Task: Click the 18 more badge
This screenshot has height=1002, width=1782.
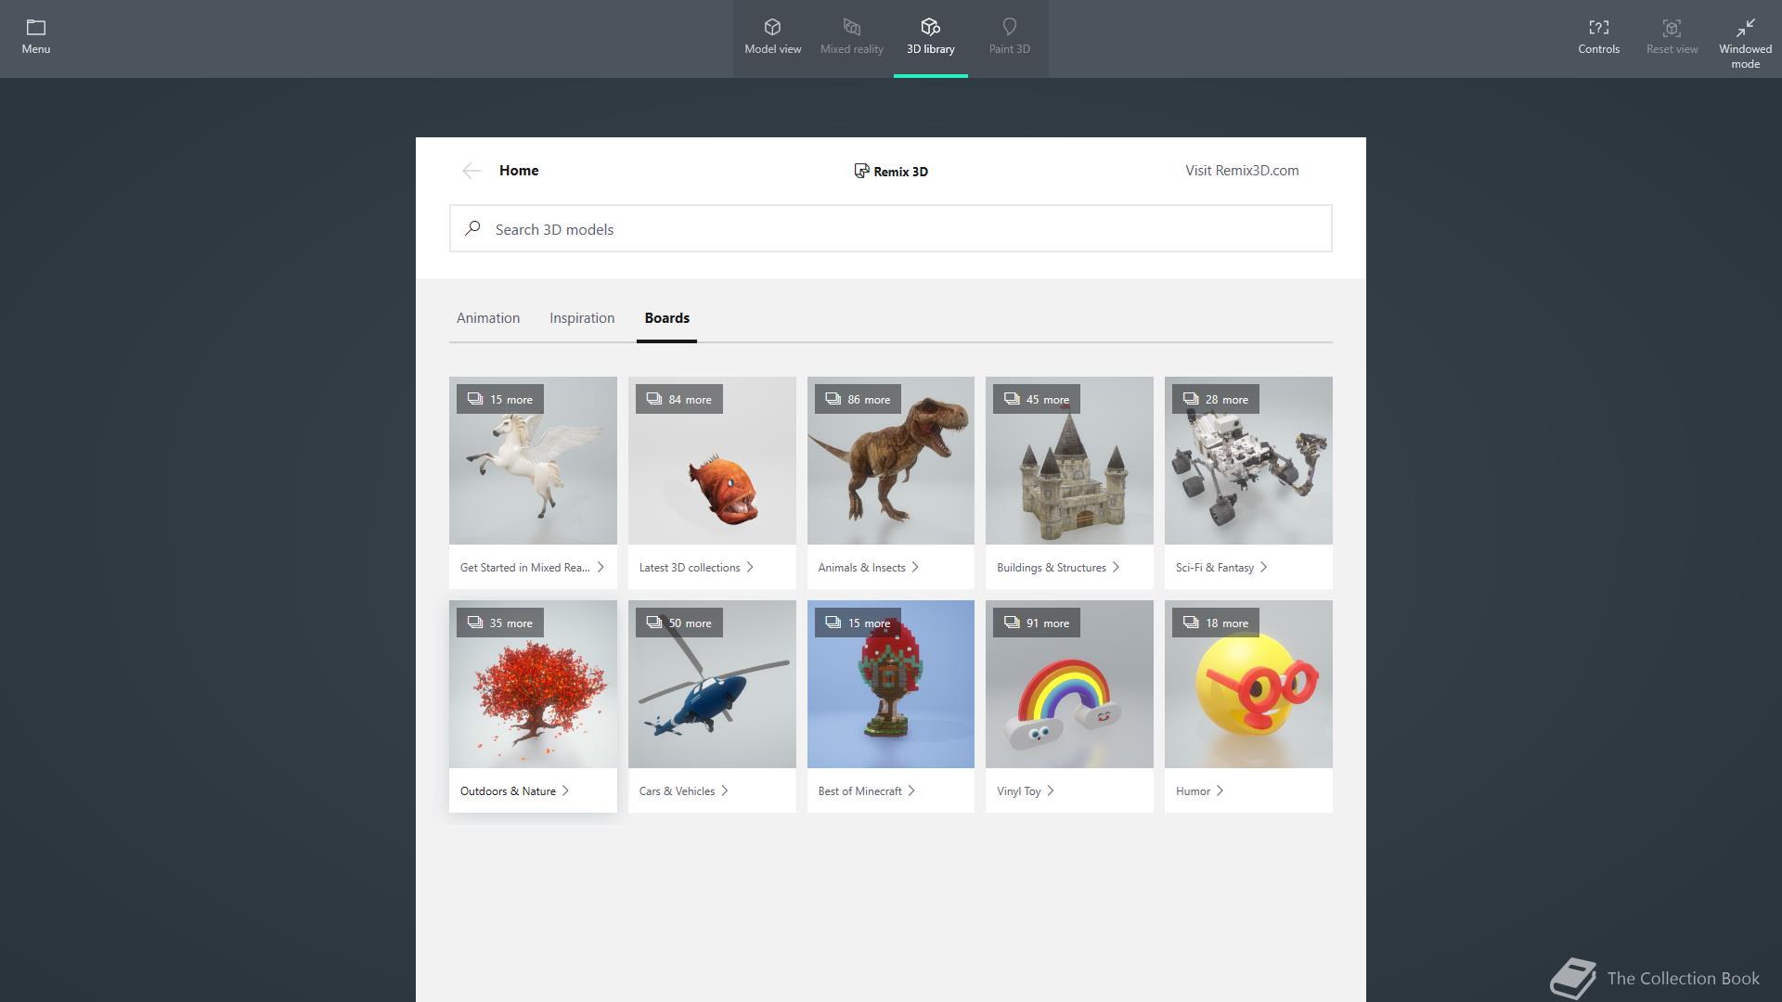Action: (x=1216, y=623)
